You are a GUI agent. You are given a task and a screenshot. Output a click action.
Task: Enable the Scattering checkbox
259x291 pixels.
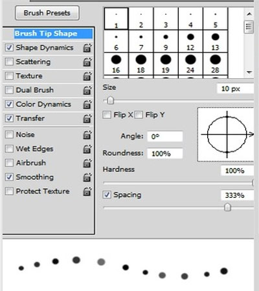pos(9,62)
